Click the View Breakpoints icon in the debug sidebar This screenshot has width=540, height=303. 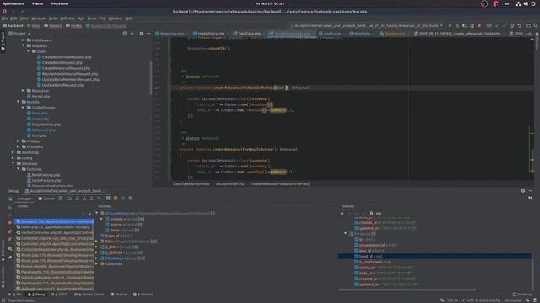pos(9,231)
